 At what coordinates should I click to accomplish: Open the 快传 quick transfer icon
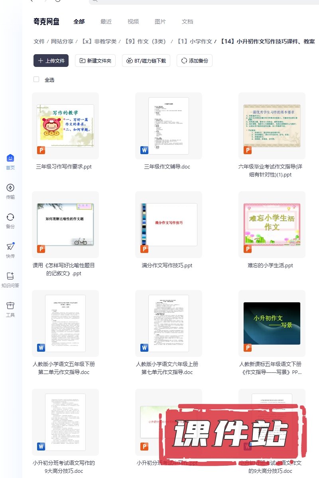coord(10,247)
